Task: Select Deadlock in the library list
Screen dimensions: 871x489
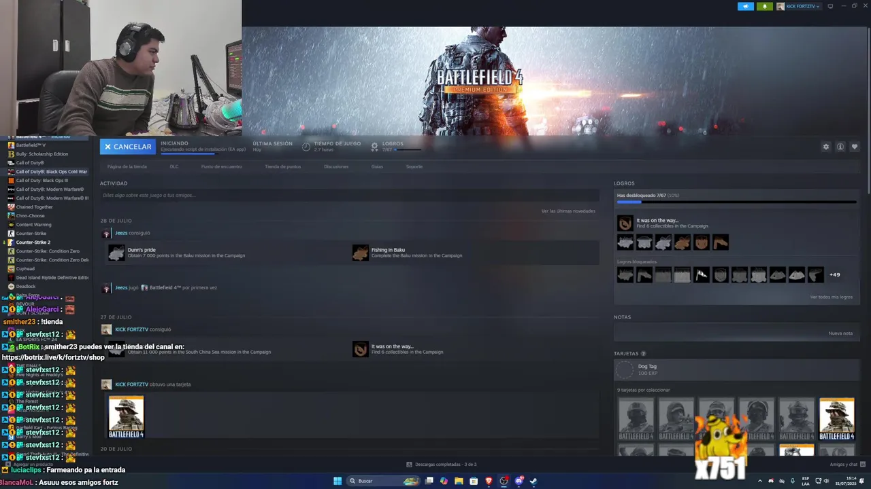Action: point(26,287)
